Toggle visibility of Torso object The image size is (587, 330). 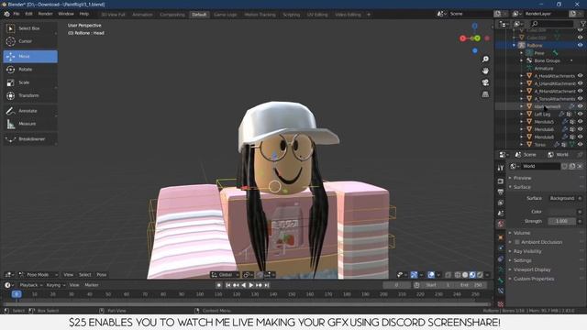tap(581, 145)
